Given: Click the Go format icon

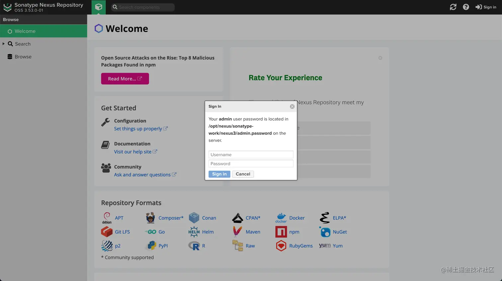Looking at the screenshot, I should [151, 232].
